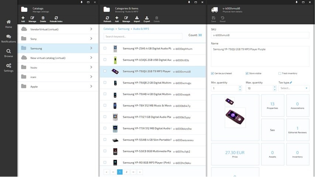Click the Search keyword field
The image size is (315, 177).
143,36
